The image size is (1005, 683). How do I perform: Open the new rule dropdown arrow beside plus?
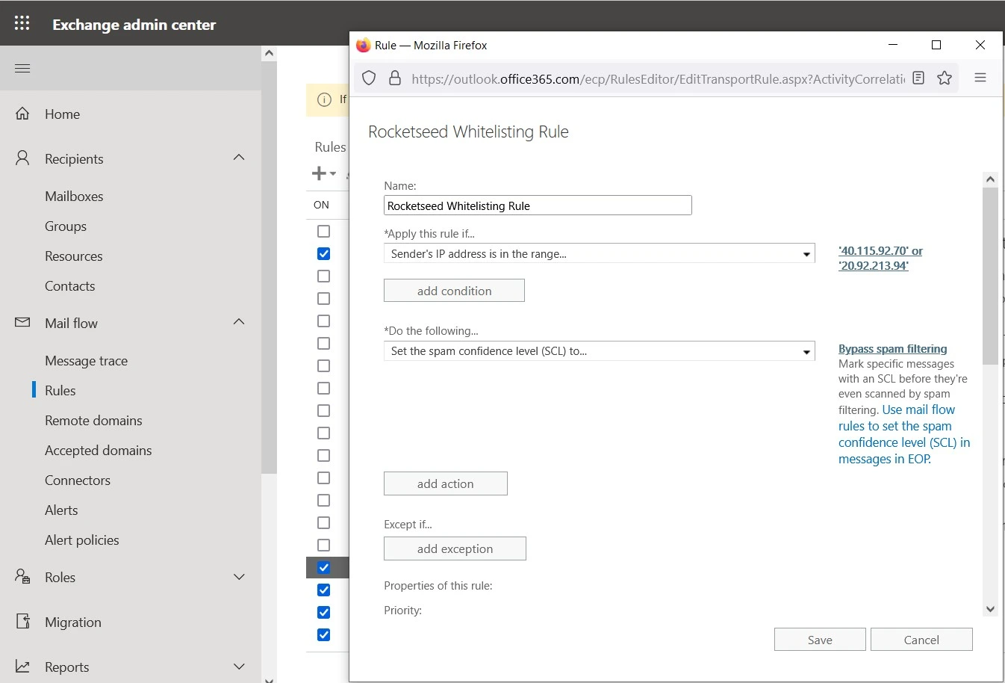point(333,173)
